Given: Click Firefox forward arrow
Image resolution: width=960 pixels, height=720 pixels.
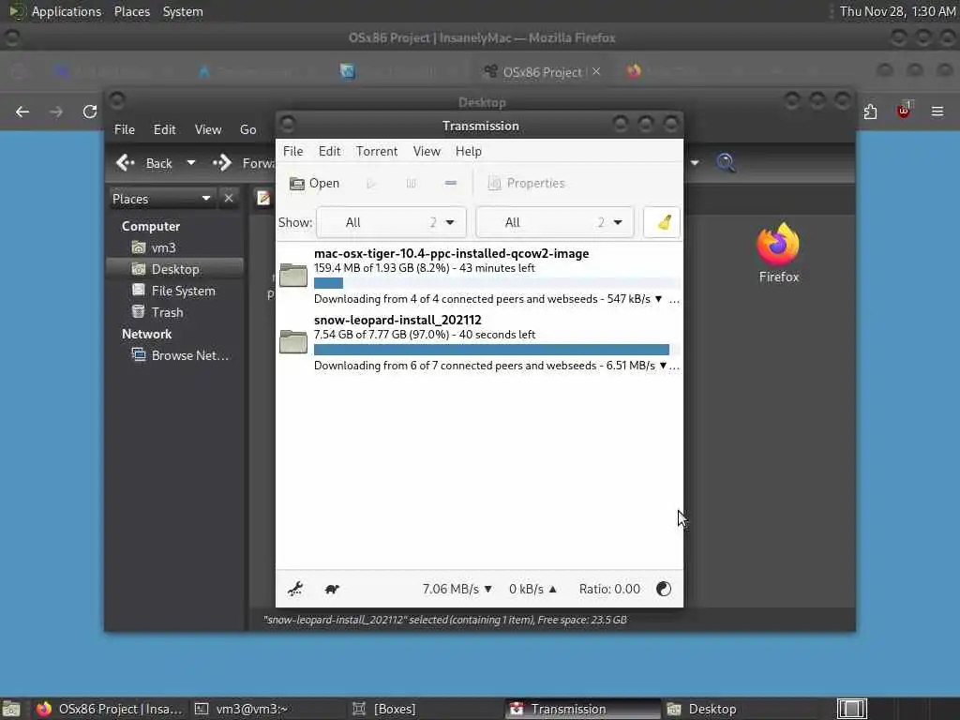Looking at the screenshot, I should [56, 112].
